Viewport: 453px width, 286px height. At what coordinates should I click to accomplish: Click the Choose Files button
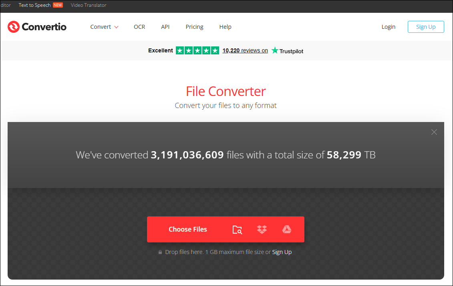coord(188,230)
